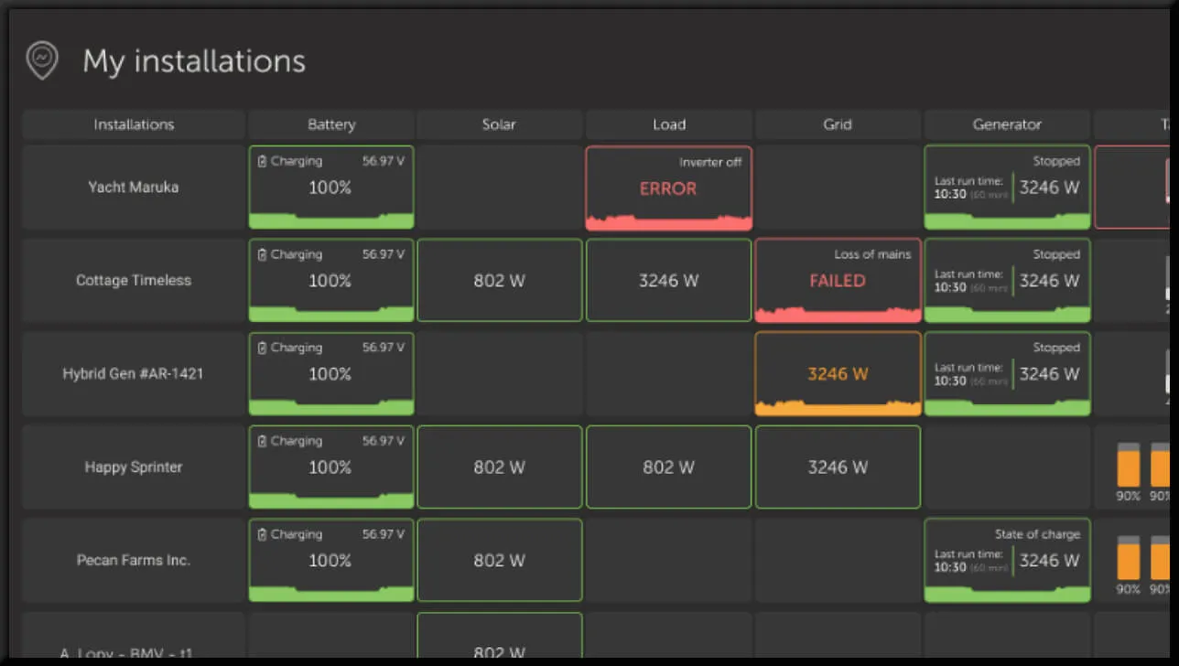The height and width of the screenshot is (666, 1179).
Task: Click the charging icon for Pecan Farms Inc.
Action: pos(262,533)
